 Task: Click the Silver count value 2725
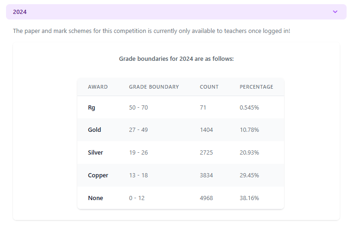[x=207, y=153]
